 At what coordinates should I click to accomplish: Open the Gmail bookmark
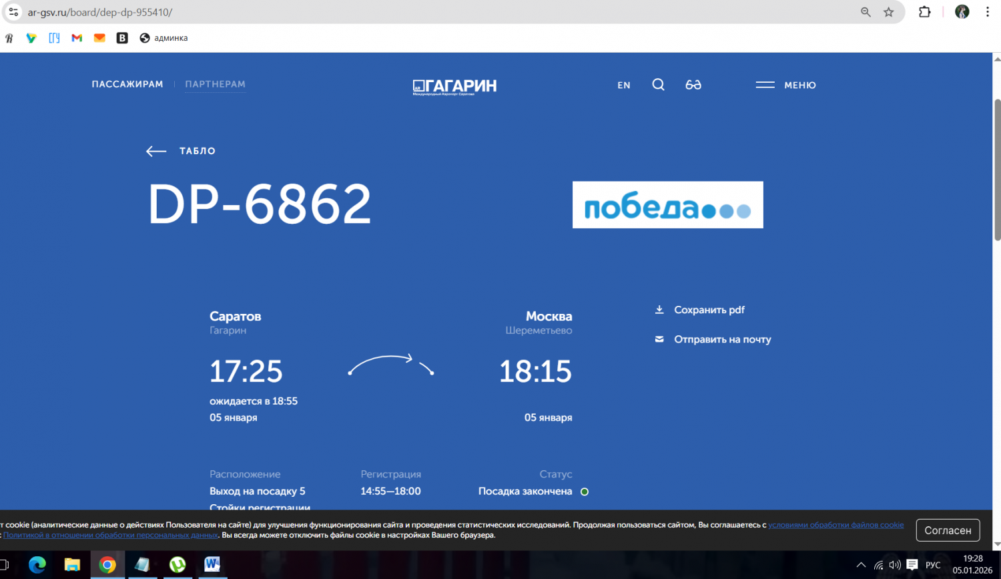77,38
